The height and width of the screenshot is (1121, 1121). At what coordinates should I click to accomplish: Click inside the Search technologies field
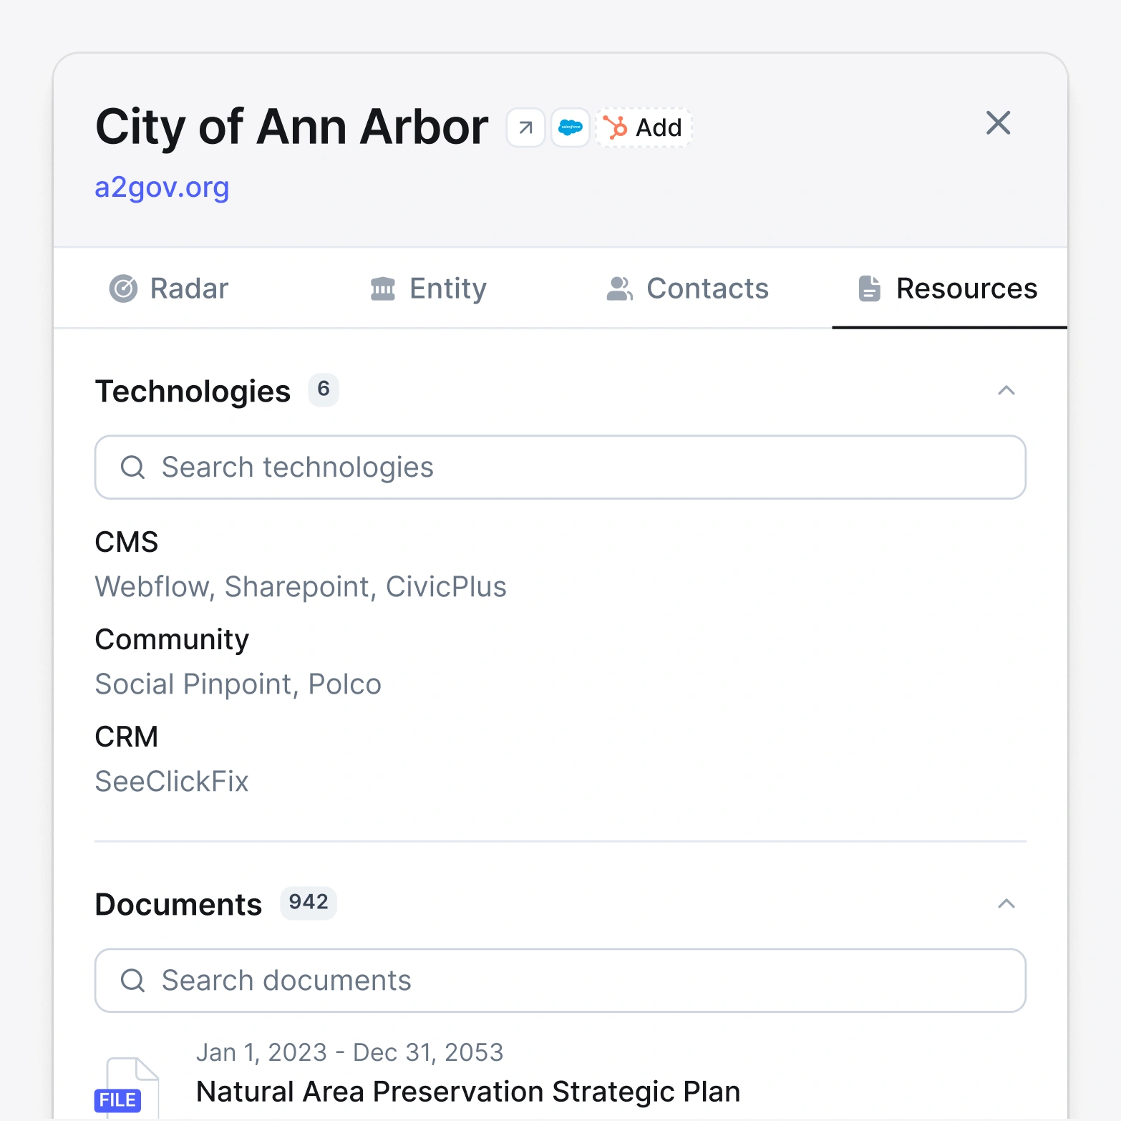click(501, 467)
